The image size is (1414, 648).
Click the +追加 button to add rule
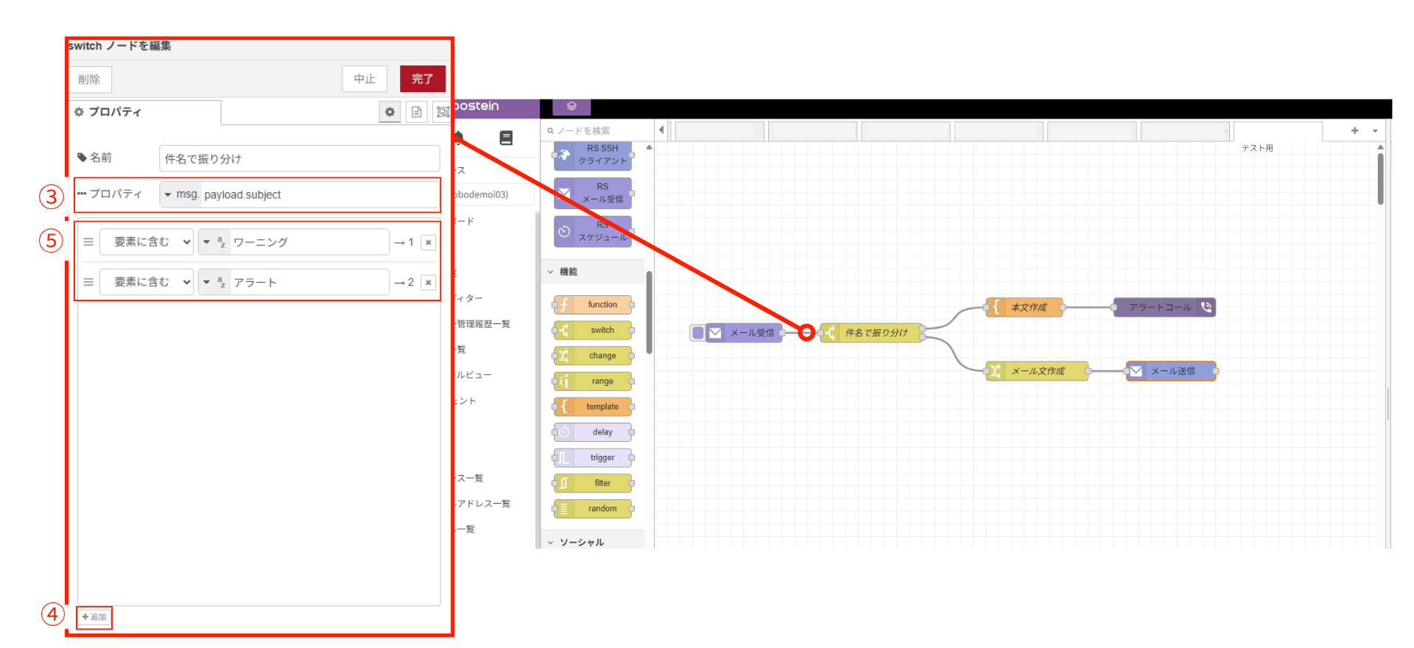point(94,617)
